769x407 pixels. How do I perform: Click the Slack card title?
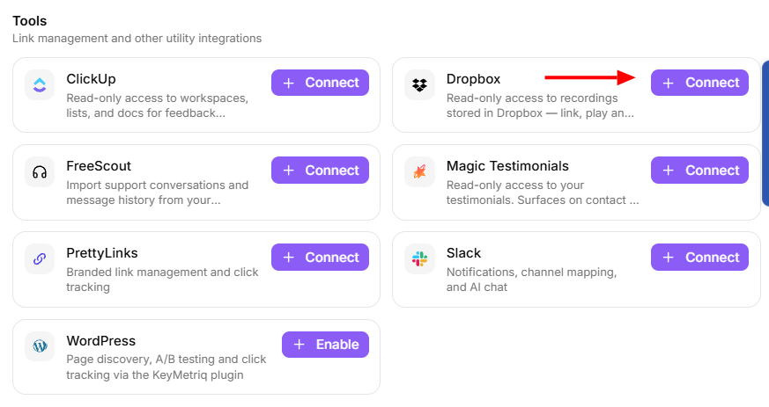pyautogui.click(x=463, y=253)
